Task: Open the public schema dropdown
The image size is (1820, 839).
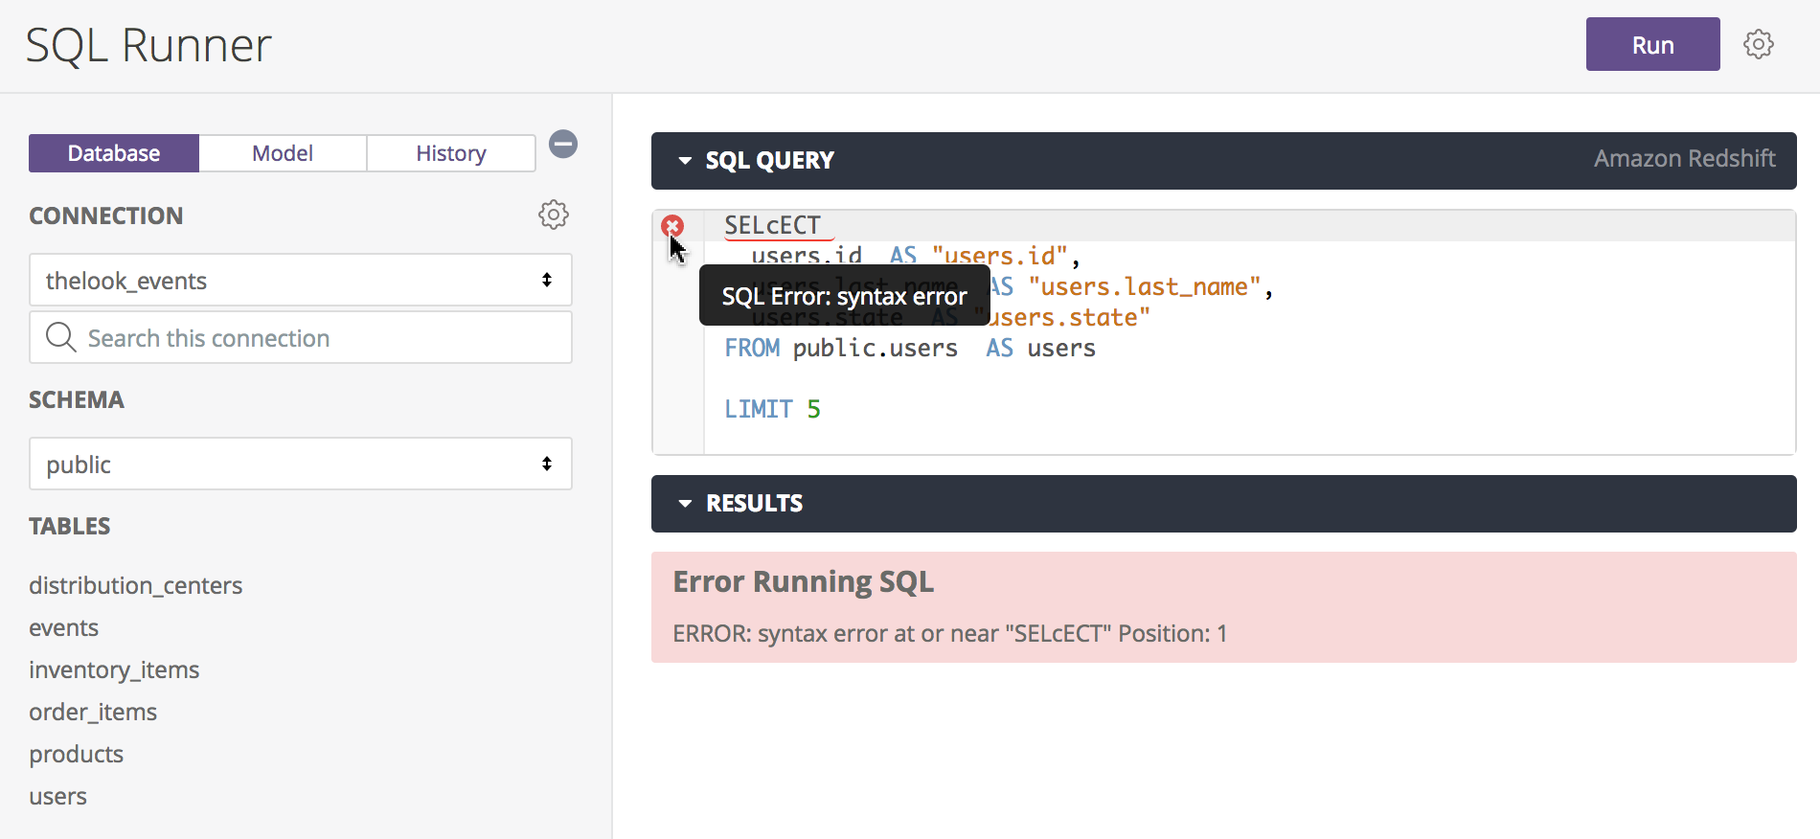Action: (300, 465)
